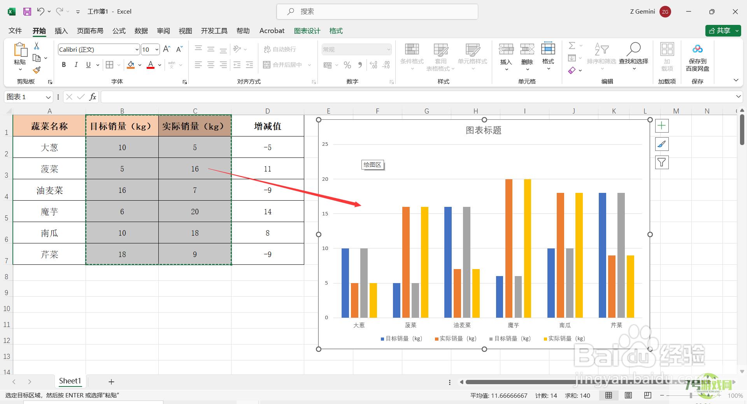Viewport: 747px width, 404px height.
Task: Click the search box at top
Action: (377, 12)
